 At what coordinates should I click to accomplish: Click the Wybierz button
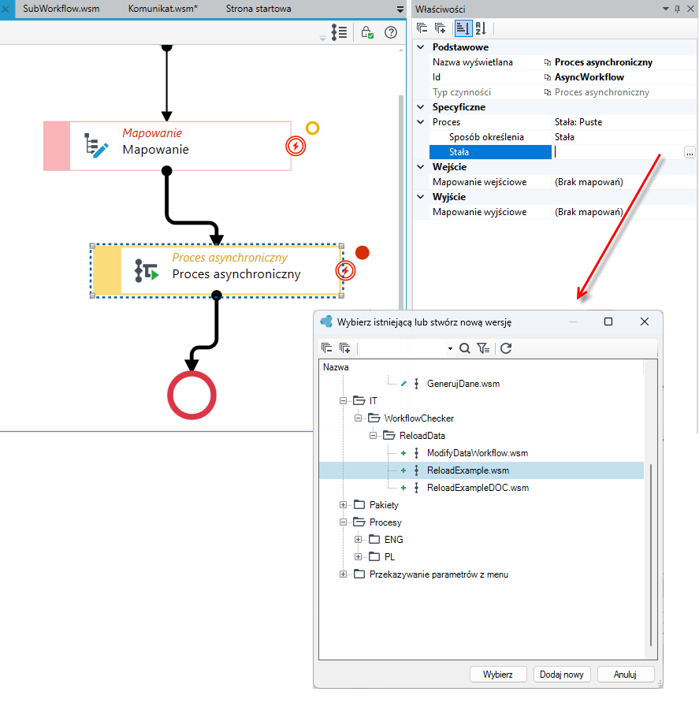498,675
